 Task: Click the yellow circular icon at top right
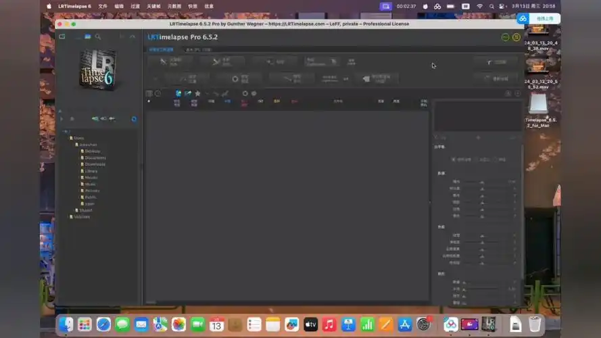pyautogui.click(x=516, y=37)
